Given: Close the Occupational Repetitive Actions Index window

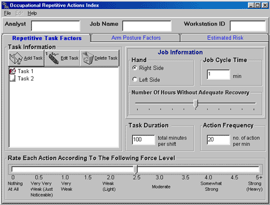Looking at the screenshot, I should 265,5.
